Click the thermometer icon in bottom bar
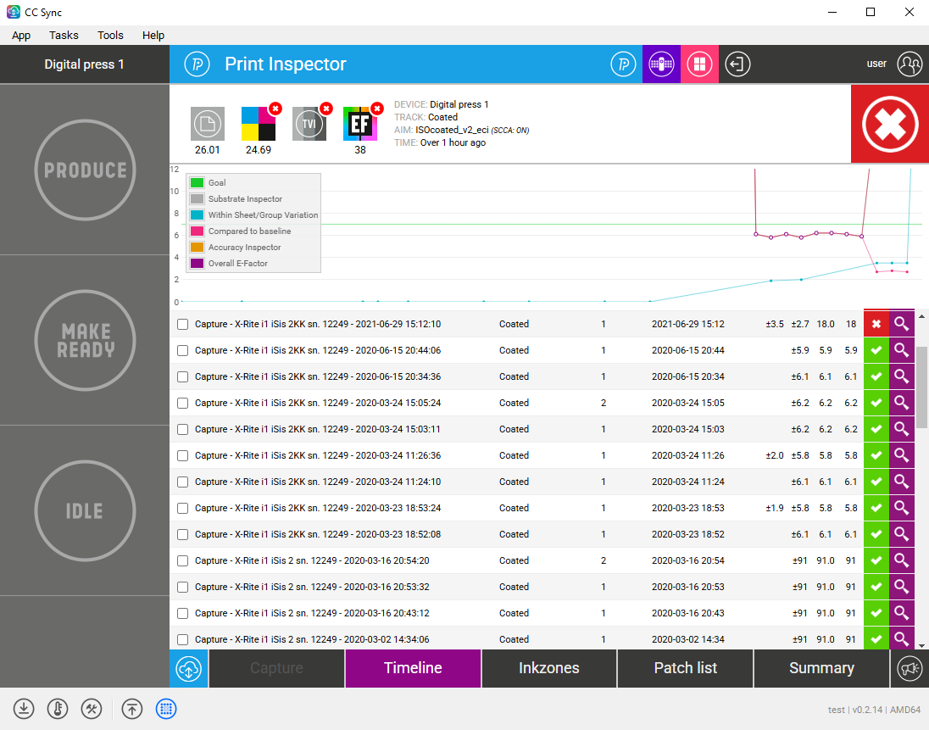The height and width of the screenshot is (730, 929). (58, 709)
